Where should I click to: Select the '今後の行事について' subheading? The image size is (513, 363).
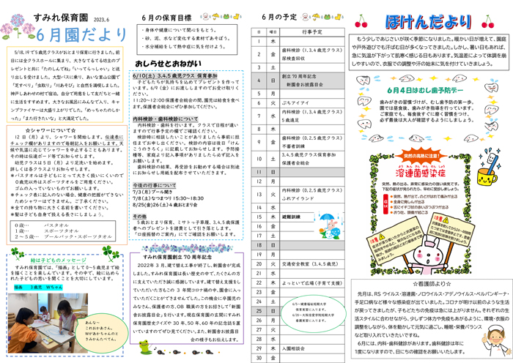(155, 185)
